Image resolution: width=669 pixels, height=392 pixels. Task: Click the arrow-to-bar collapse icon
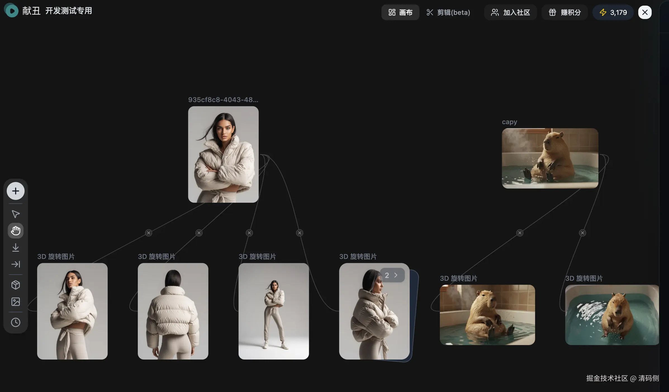[16, 264]
